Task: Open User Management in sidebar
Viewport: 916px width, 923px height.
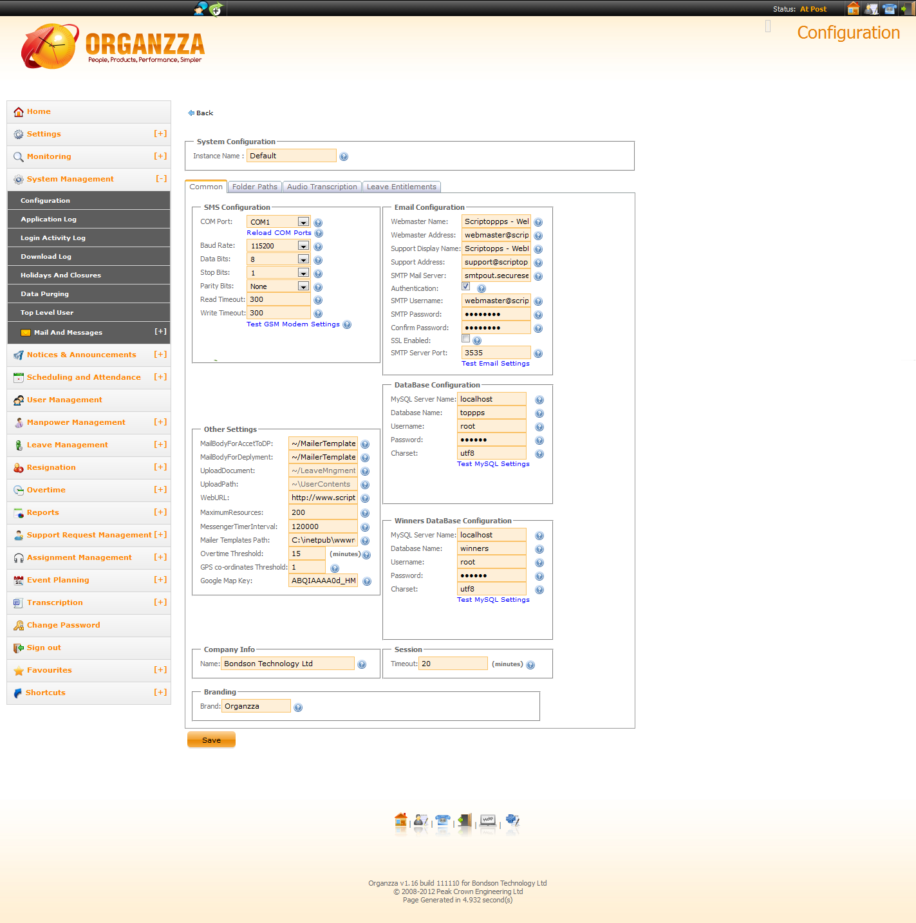Action: tap(89, 400)
